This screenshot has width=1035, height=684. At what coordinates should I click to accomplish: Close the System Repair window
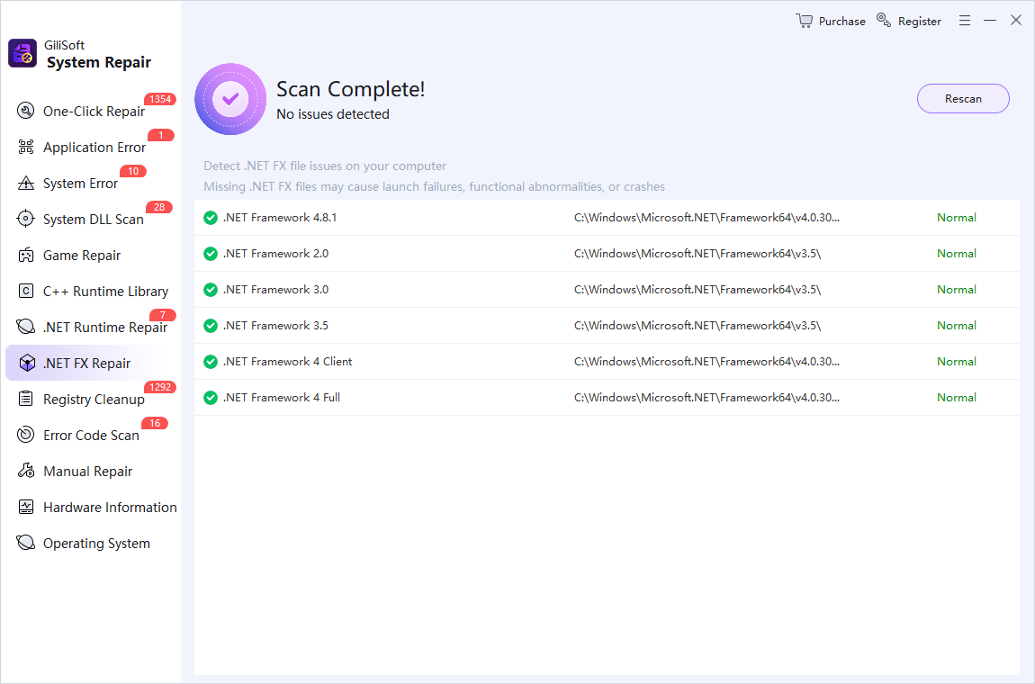point(1016,21)
